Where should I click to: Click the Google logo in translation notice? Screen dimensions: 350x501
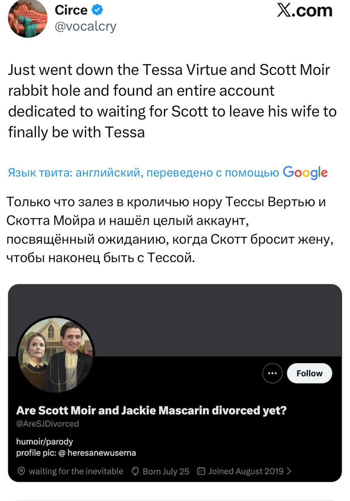[305, 172]
